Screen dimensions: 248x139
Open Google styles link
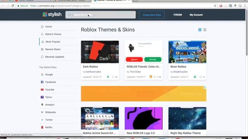pyautogui.click(x=49, y=75)
